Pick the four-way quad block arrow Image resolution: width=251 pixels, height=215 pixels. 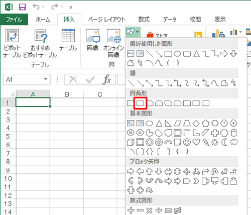click(187, 172)
